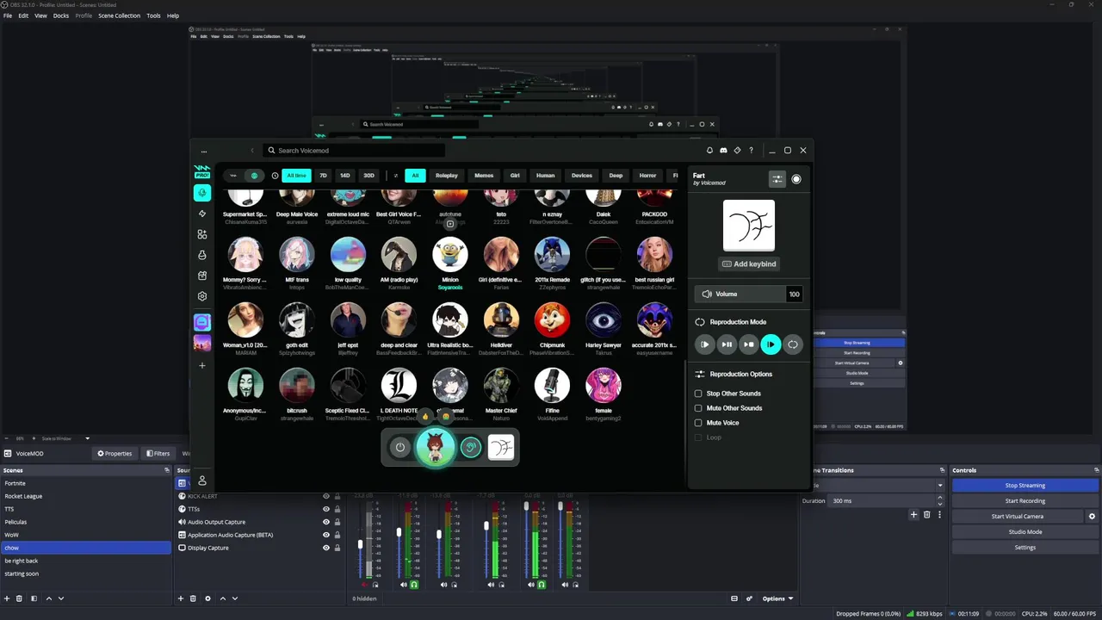Open OBS Settings from the Controls dock

click(x=1025, y=548)
